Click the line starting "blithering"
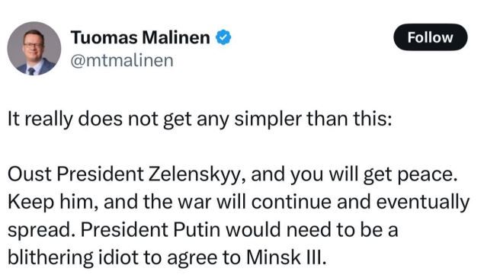484x278 pixels. point(167,257)
